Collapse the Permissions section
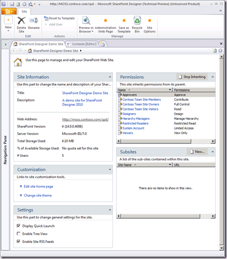This screenshot has height=259, width=227. 213,77
